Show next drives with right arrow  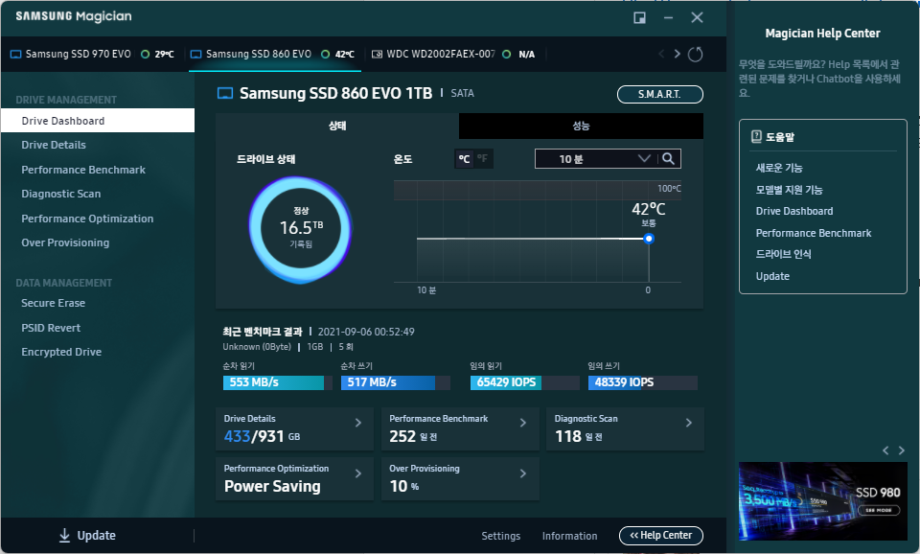pyautogui.click(x=678, y=54)
